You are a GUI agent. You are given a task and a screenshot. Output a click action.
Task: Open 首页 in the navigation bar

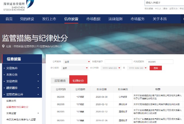(9, 19)
